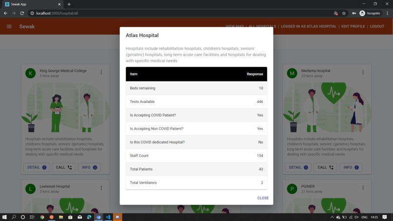Click the Response column header
This screenshot has height=221, width=393.
[255, 74]
